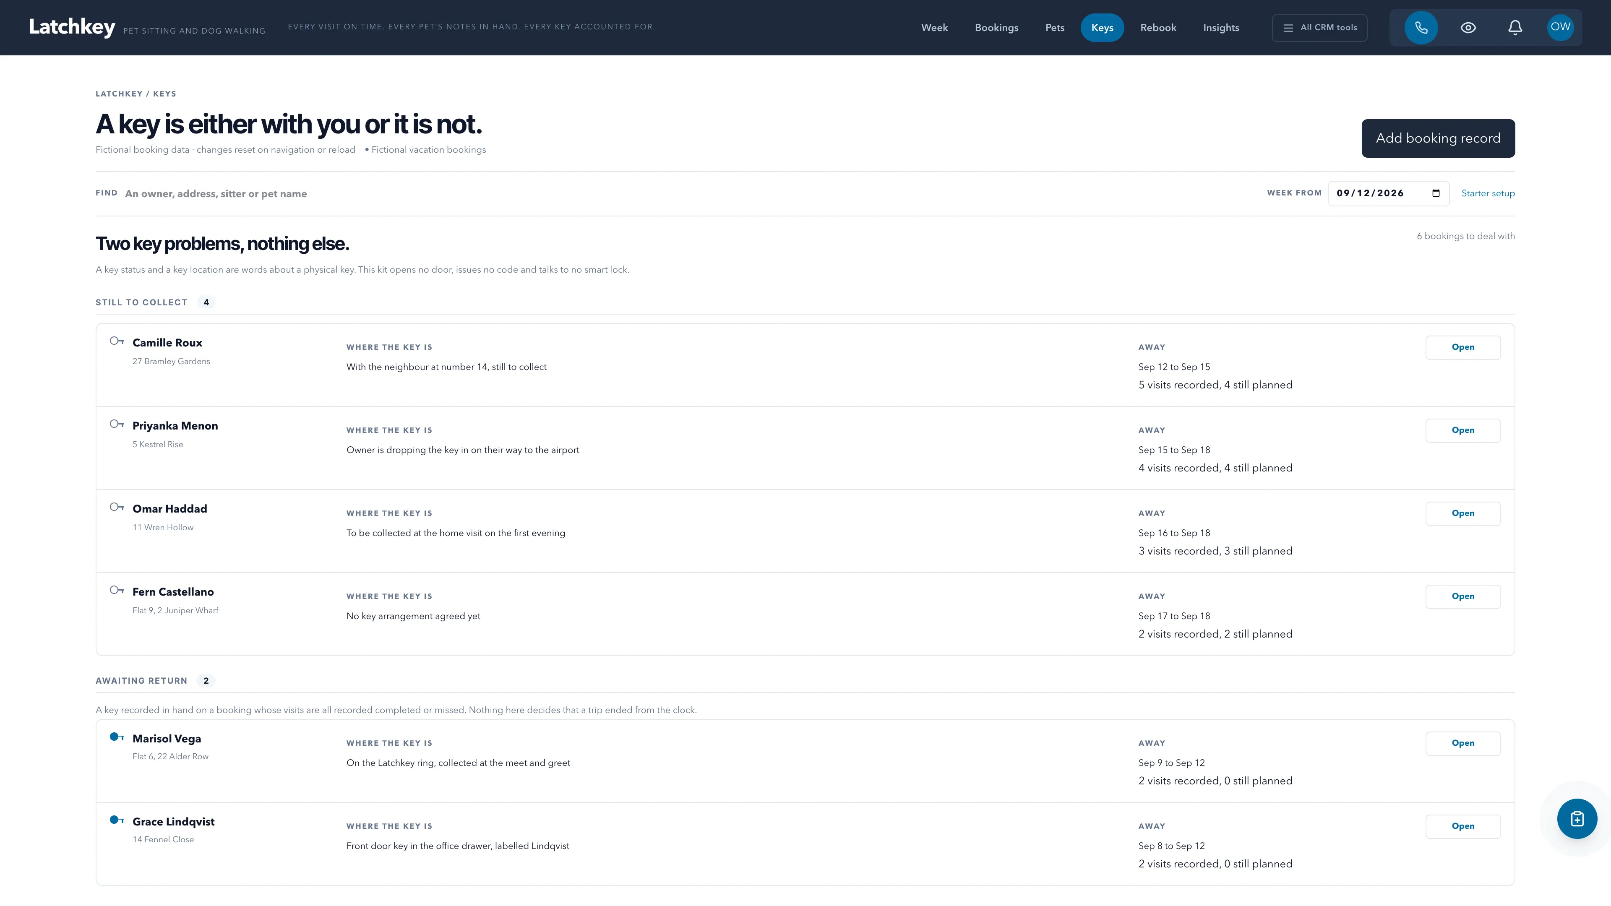Screen dimensions: 1611x906
Task: Click key icon beside Fern Castellano
Action: pyautogui.click(x=117, y=590)
